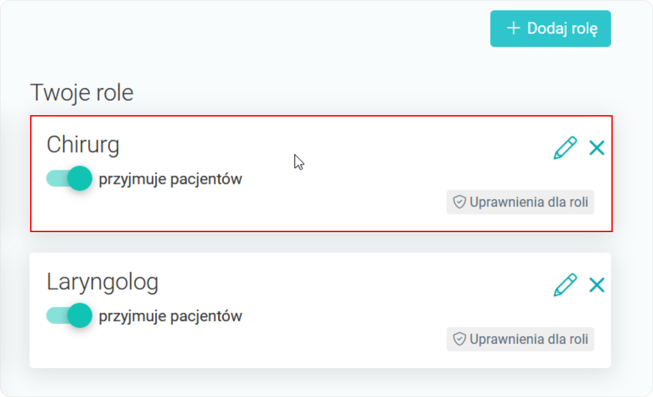This screenshot has height=397, width=653.
Task: Click the Twoje role heading
Action: click(x=82, y=93)
